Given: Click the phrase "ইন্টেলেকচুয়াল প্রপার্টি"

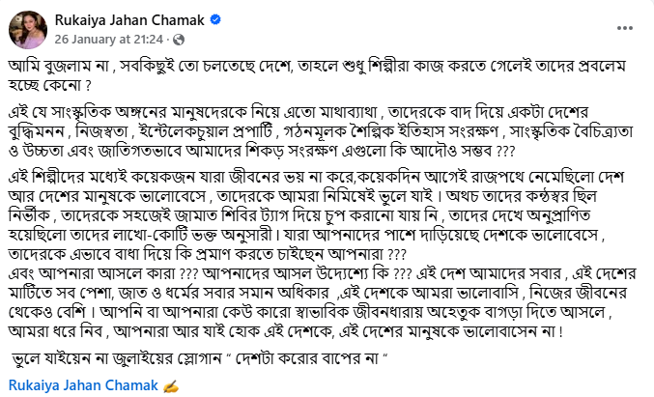Looking at the screenshot, I should tap(207, 131).
